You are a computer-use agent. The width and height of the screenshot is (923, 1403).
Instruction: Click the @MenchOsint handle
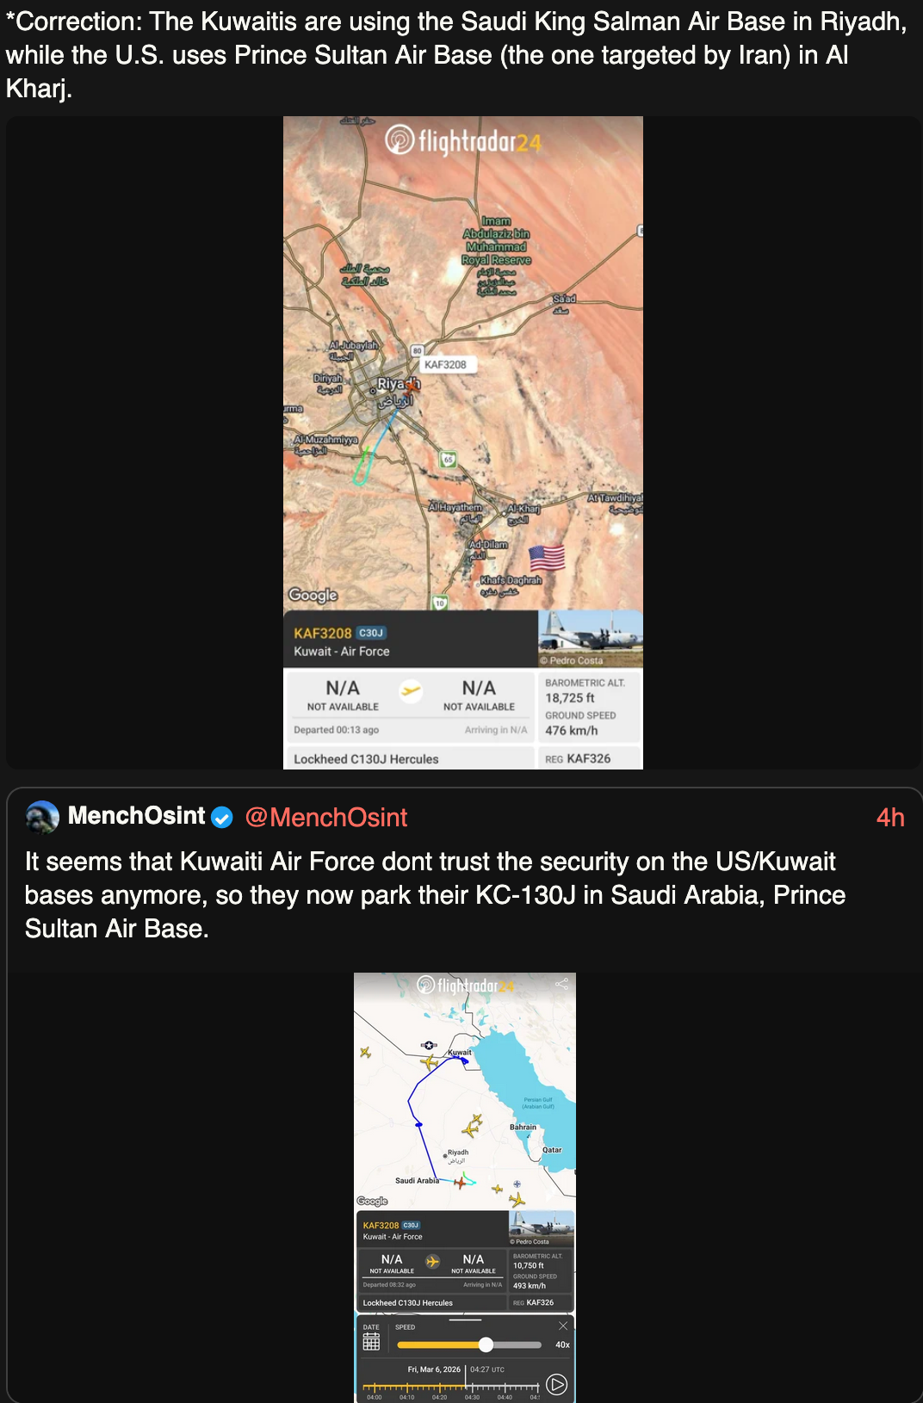coord(326,818)
